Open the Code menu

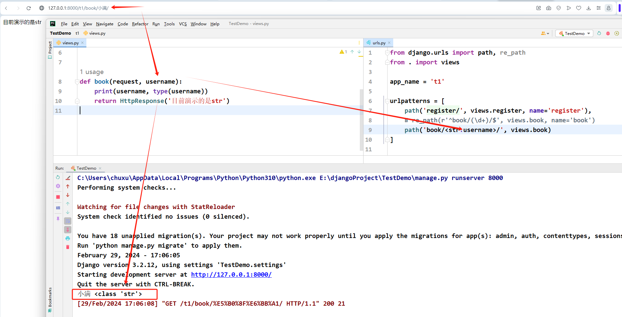coord(123,24)
